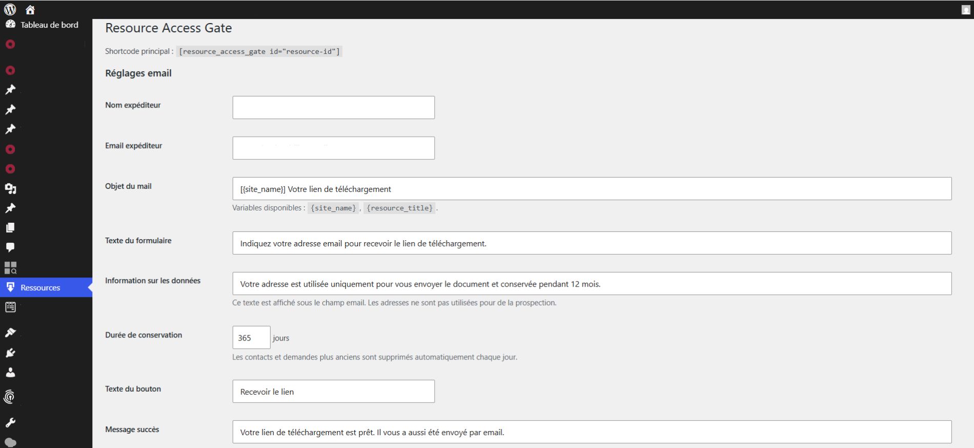Click the Email expéditeur label
The width and height of the screenshot is (974, 448).
click(133, 145)
